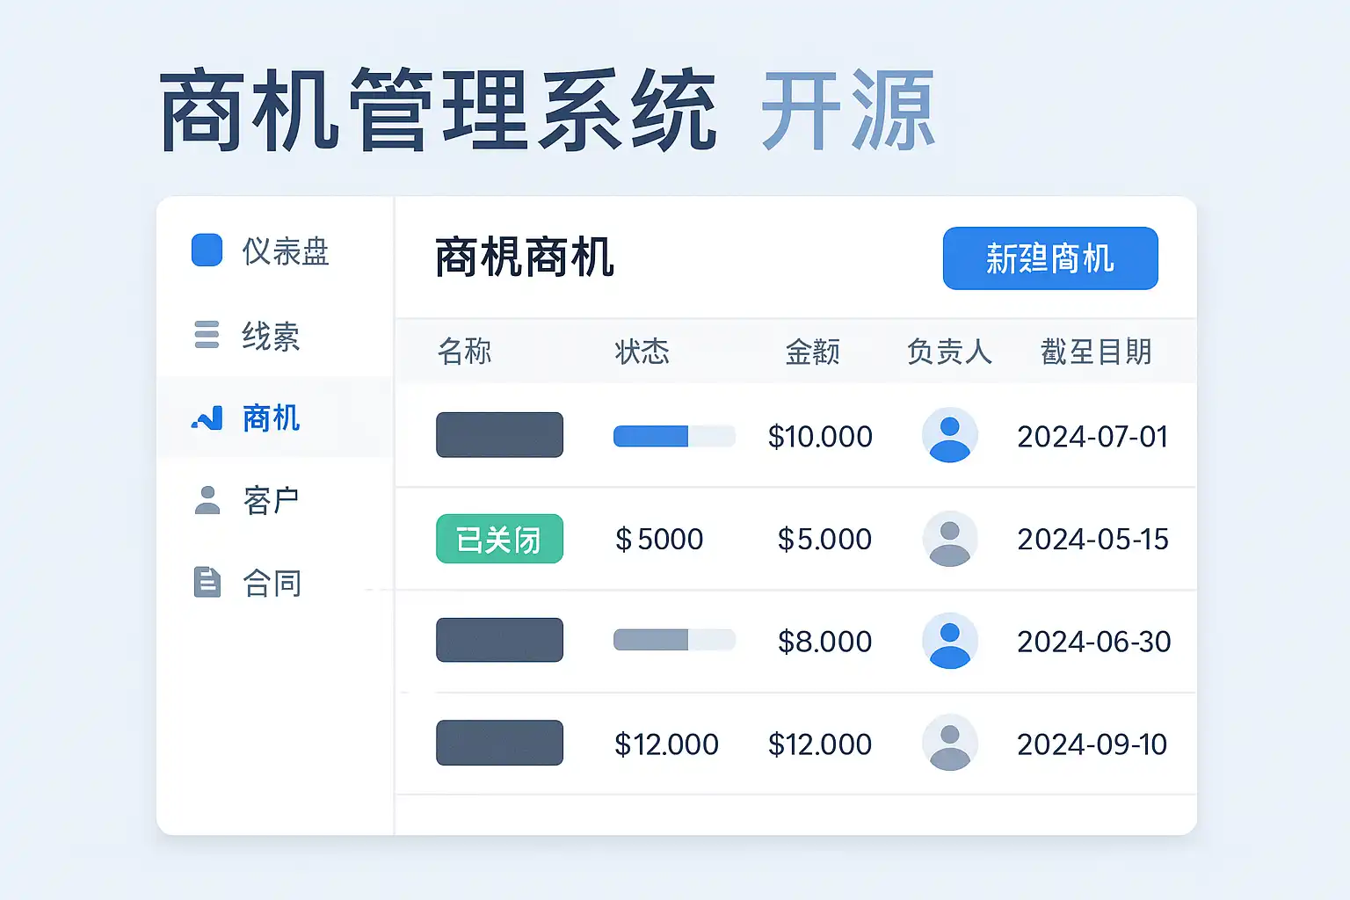Click gray owner avatar in 2024-09-10 row
Screen dimensions: 1350x900
coord(949,744)
